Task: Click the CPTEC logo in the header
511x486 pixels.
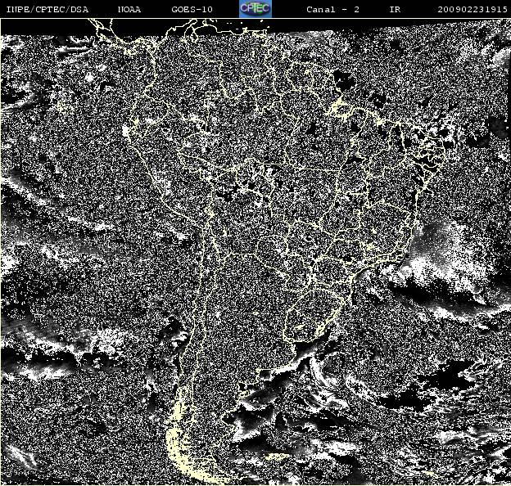Action: click(x=255, y=9)
